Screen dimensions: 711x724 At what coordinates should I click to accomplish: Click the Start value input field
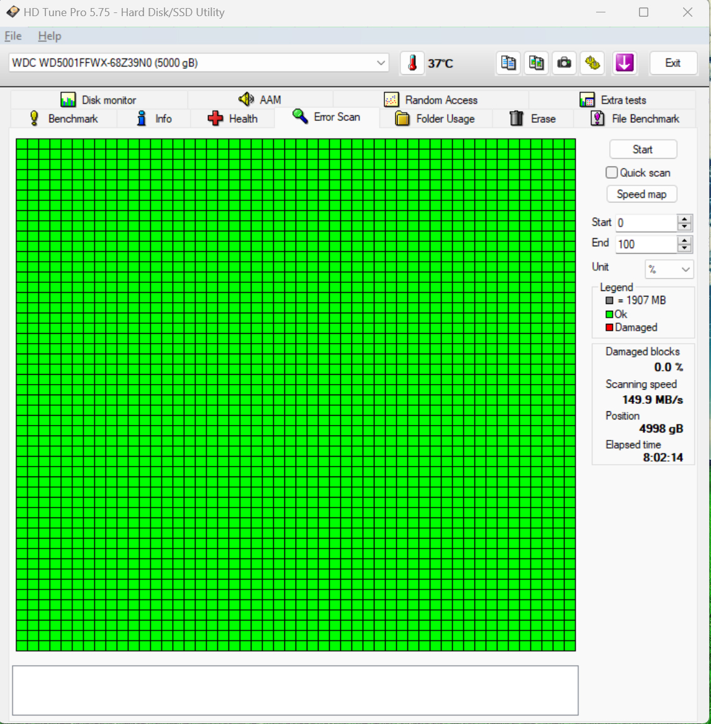click(x=647, y=223)
